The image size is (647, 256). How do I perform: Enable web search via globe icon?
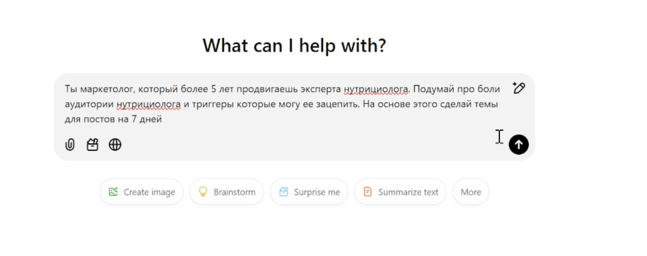point(115,145)
